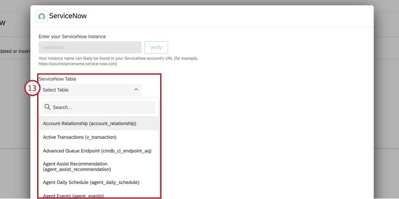
Task: Click into the Search... box
Action: [x=99, y=107]
